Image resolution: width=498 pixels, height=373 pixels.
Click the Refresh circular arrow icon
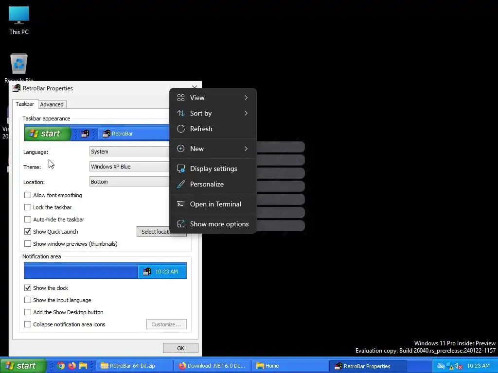point(181,129)
